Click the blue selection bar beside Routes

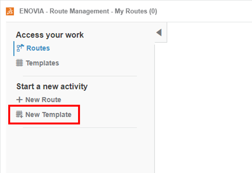pyautogui.click(x=14, y=48)
